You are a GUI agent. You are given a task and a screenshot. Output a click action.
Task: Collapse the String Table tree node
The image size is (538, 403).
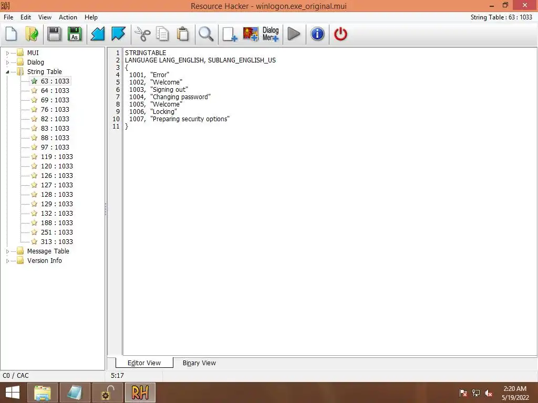pyautogui.click(x=7, y=72)
